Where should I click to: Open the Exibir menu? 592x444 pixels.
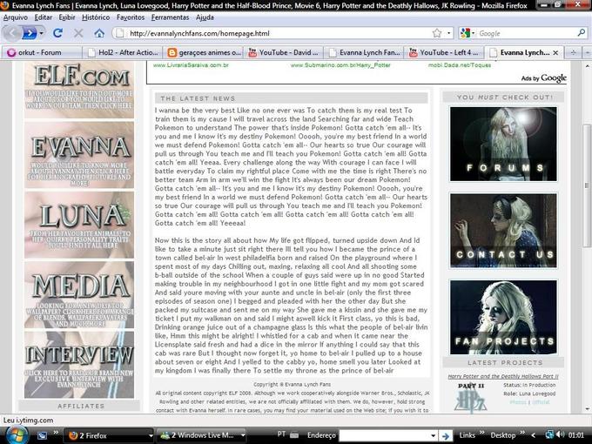(67, 17)
